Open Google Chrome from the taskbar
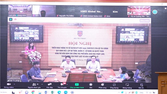 coord(33,92)
